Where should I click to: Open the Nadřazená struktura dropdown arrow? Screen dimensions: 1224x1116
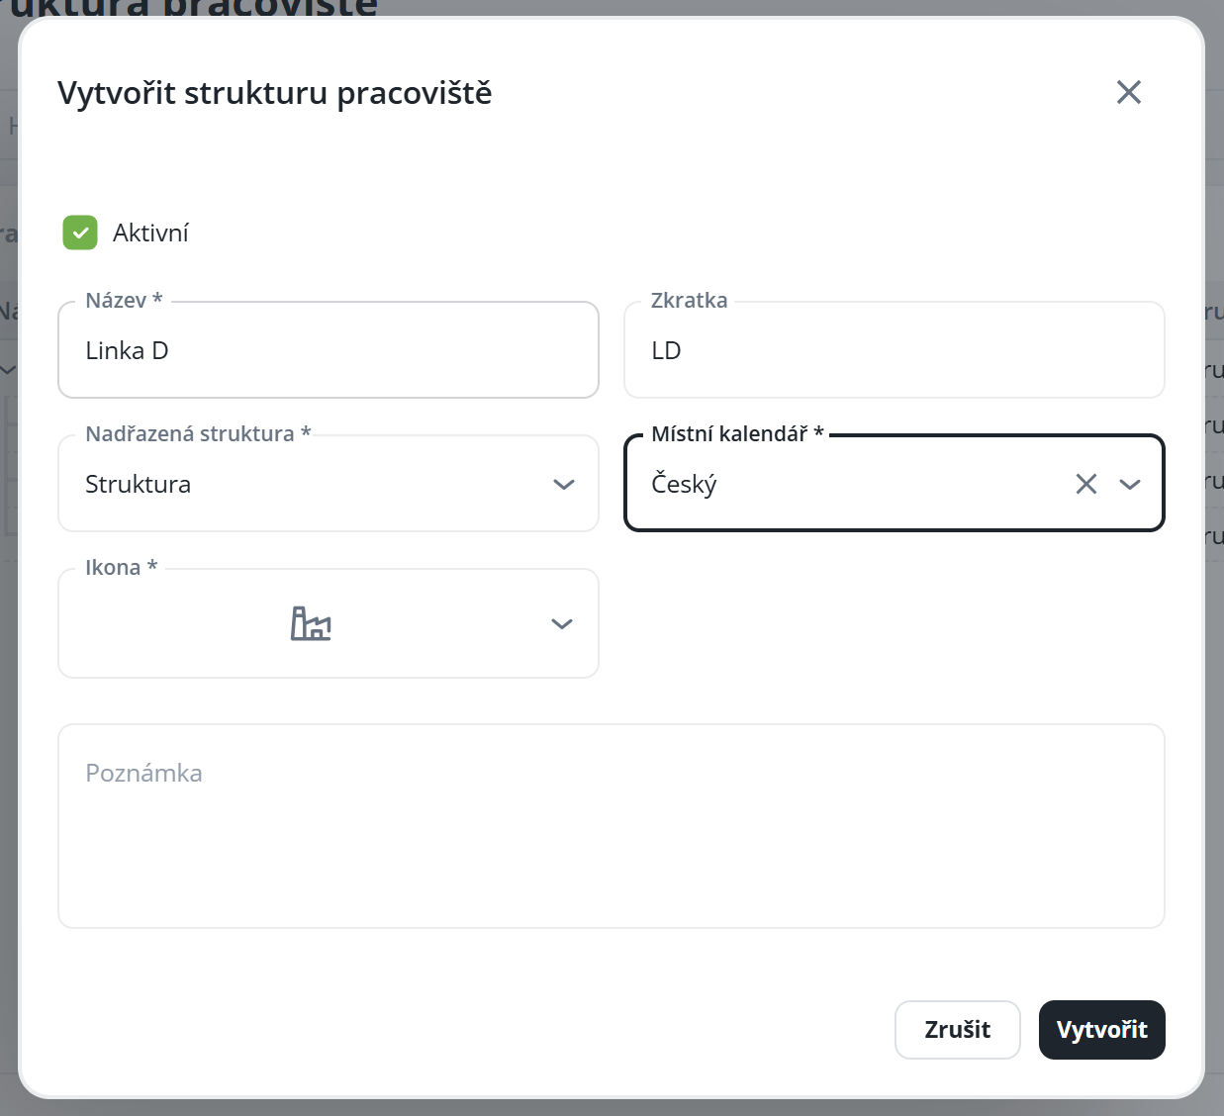coord(563,484)
